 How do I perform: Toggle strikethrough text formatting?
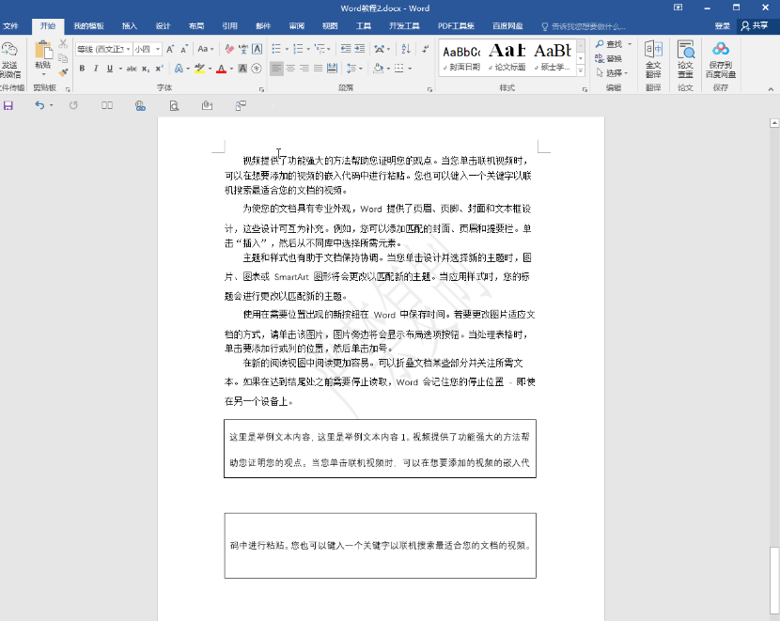(x=132, y=69)
